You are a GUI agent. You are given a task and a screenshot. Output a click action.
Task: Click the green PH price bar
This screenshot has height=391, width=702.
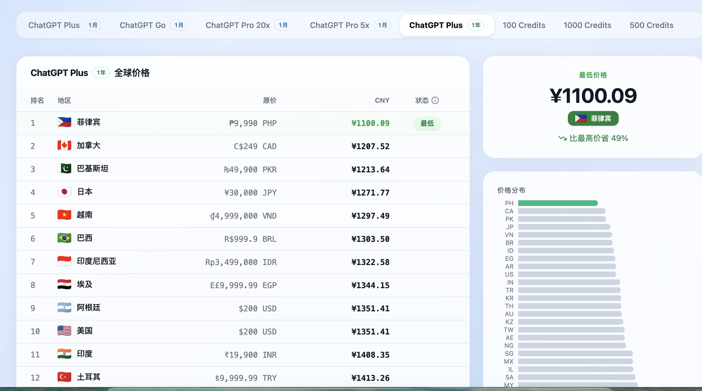point(558,203)
